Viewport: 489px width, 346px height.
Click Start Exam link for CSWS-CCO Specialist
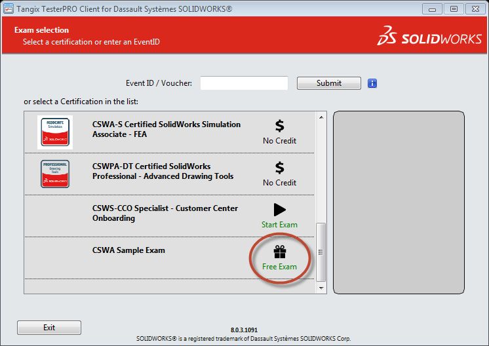point(279,225)
